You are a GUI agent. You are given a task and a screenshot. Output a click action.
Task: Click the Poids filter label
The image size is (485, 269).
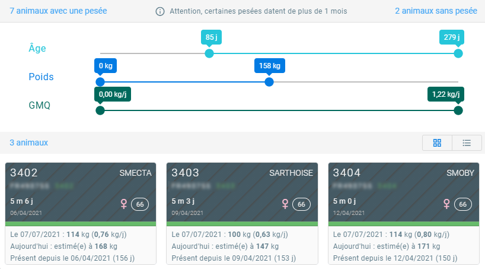pyautogui.click(x=41, y=77)
